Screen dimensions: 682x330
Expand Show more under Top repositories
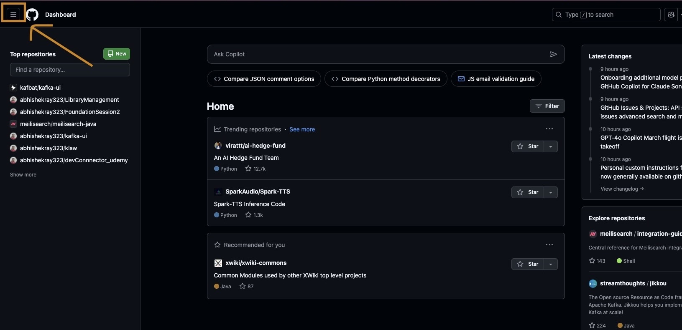point(23,175)
